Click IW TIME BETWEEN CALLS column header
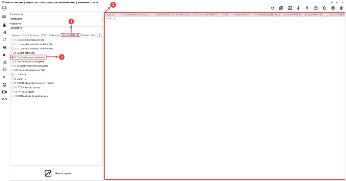Viewport: 346px width, 181px height. coord(266,15)
